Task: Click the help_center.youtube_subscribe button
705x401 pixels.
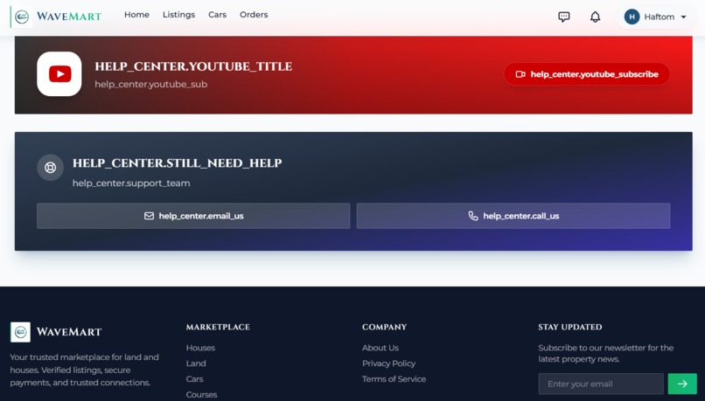Action: [x=587, y=74]
